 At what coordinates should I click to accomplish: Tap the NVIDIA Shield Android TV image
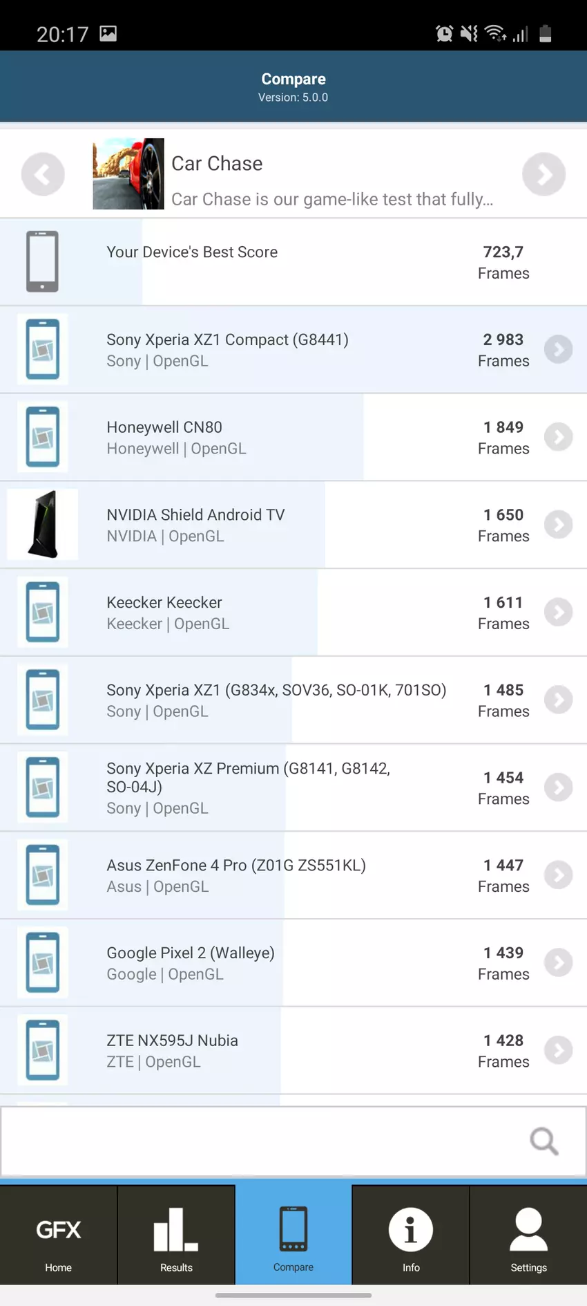(43, 525)
